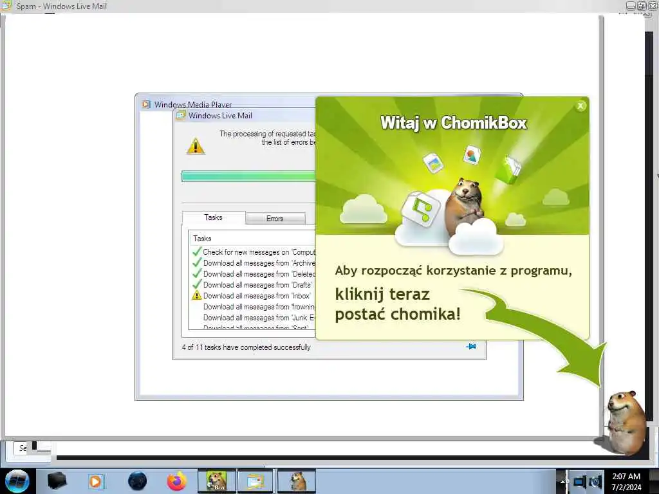Open Firefox from the taskbar
Screen dimensions: 659x494
coord(177,481)
